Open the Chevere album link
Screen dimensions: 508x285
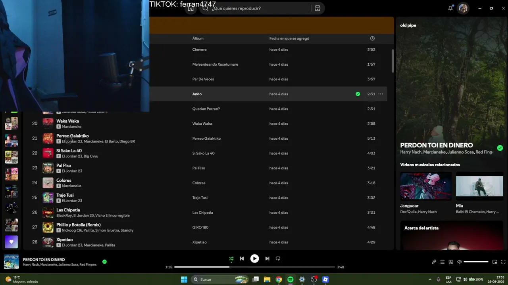tap(199, 49)
